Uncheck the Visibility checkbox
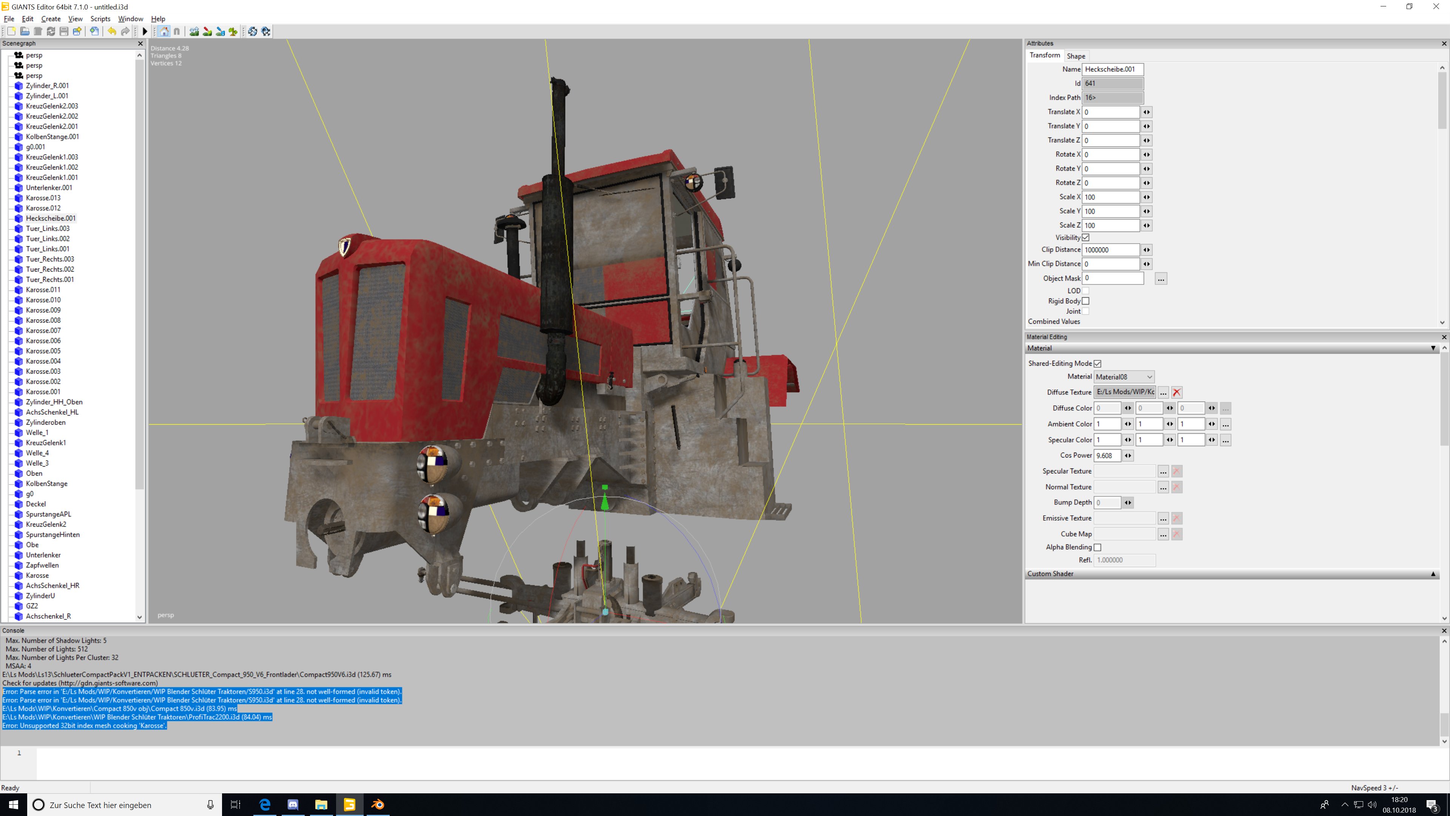1450x816 pixels. click(1085, 238)
